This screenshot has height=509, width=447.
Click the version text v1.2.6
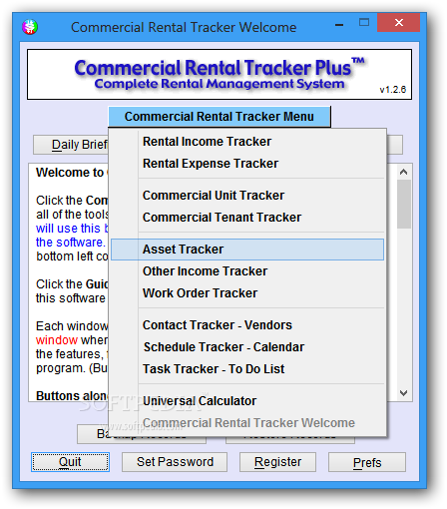393,90
